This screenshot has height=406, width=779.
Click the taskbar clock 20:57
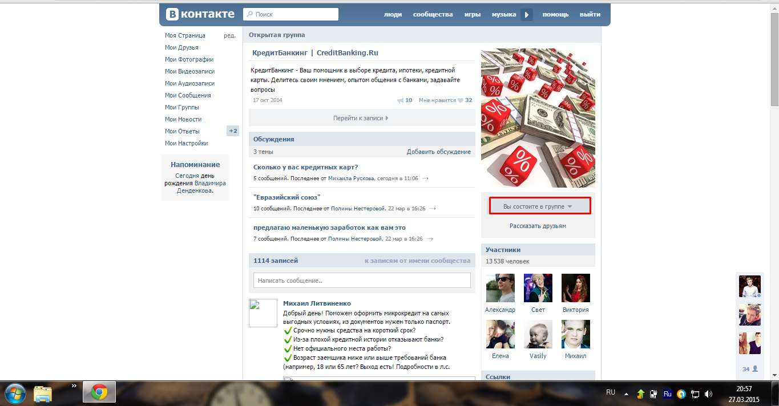point(744,389)
